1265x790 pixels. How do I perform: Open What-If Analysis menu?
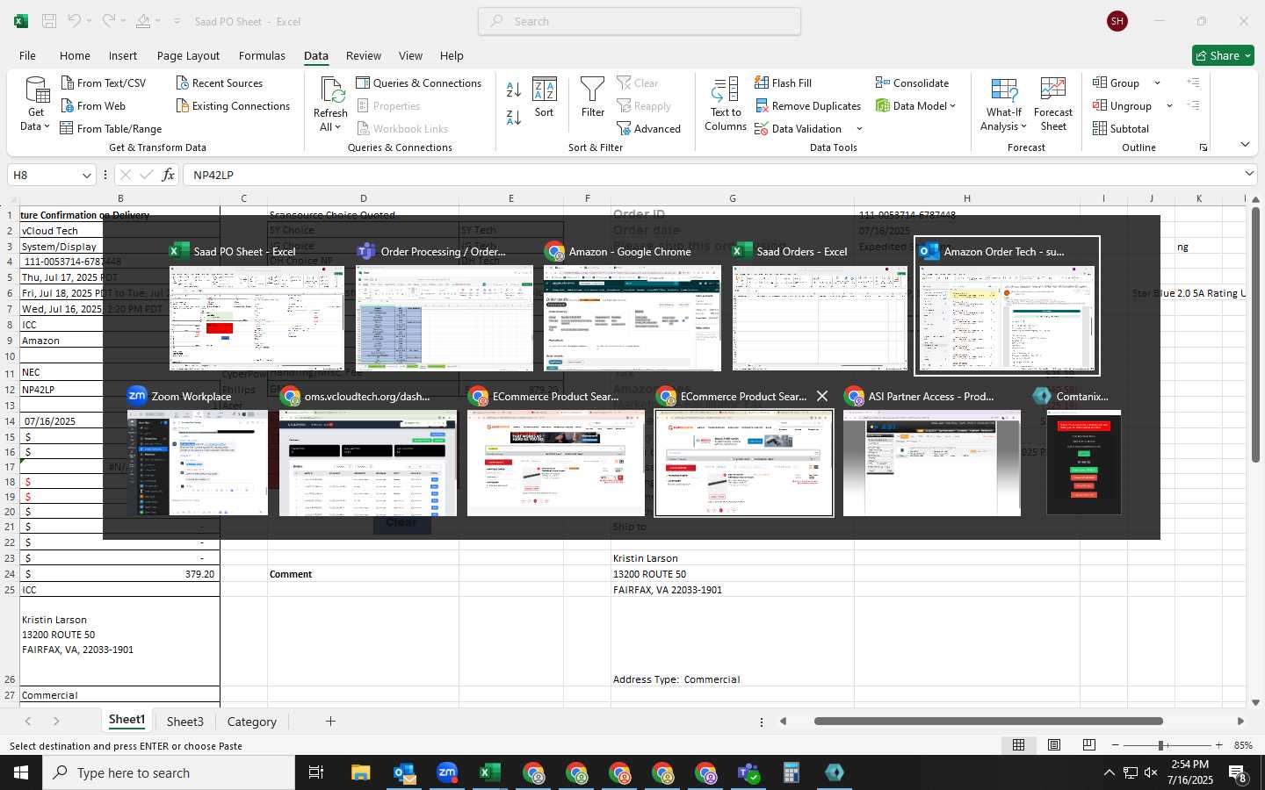[1004, 104]
